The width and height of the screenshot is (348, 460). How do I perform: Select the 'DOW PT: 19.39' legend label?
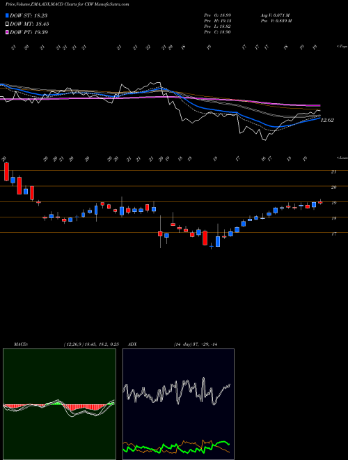(29, 32)
